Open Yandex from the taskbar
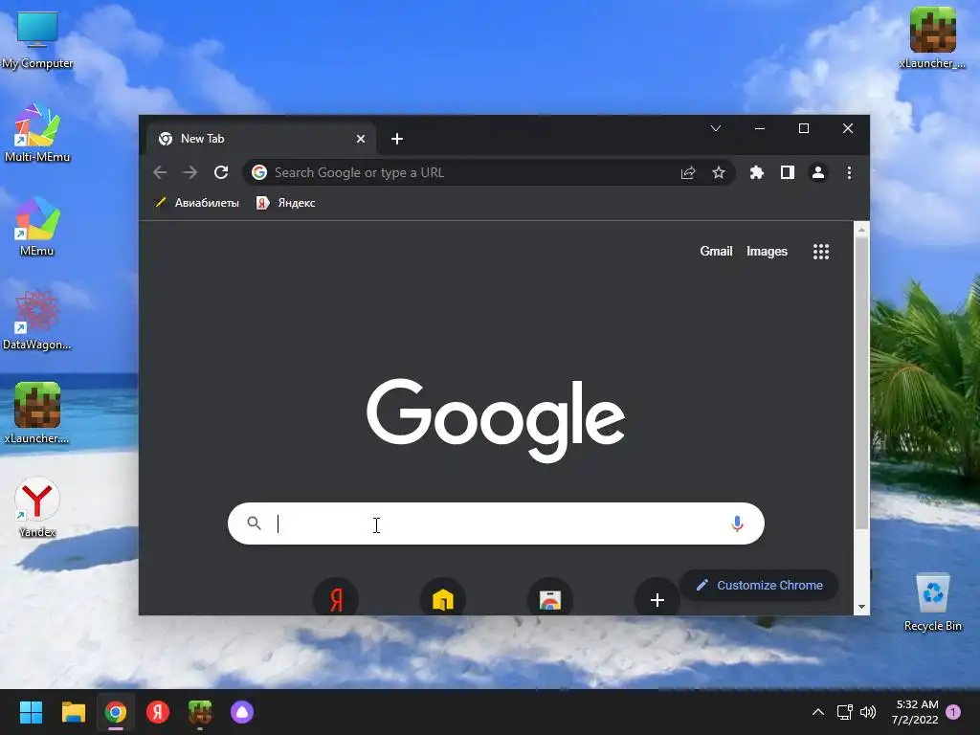The image size is (980, 735). [158, 712]
